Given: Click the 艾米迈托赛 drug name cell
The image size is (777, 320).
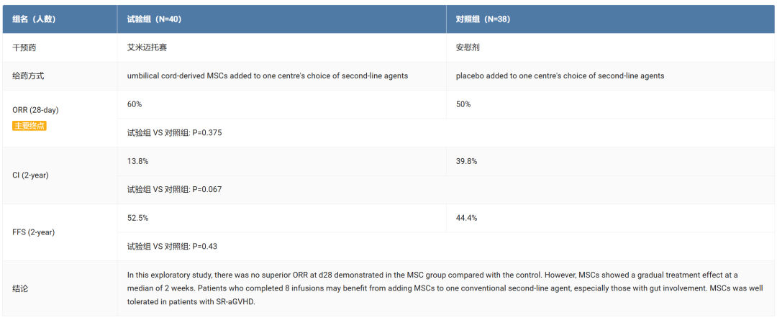Looking at the screenshot, I should coord(147,47).
